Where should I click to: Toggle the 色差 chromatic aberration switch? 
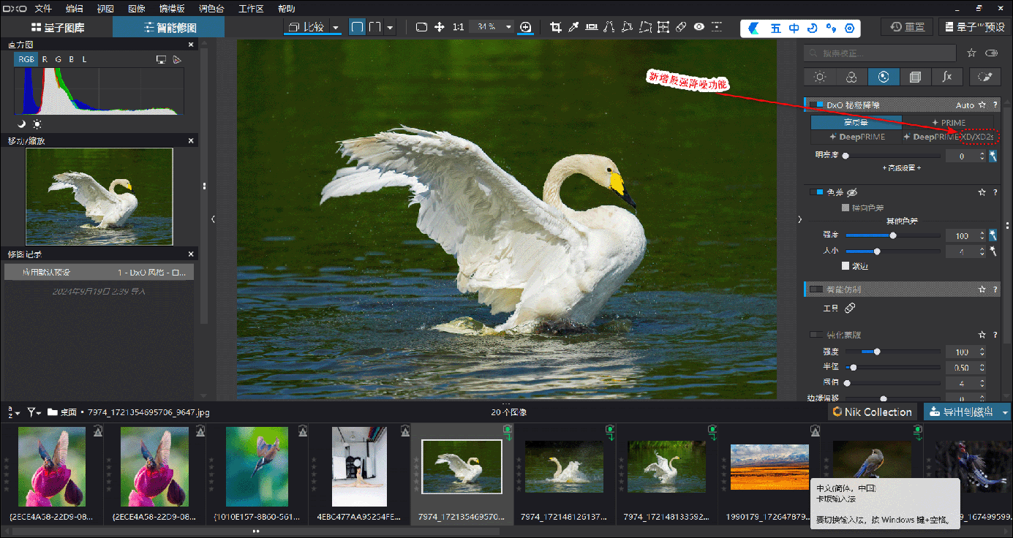click(x=816, y=192)
